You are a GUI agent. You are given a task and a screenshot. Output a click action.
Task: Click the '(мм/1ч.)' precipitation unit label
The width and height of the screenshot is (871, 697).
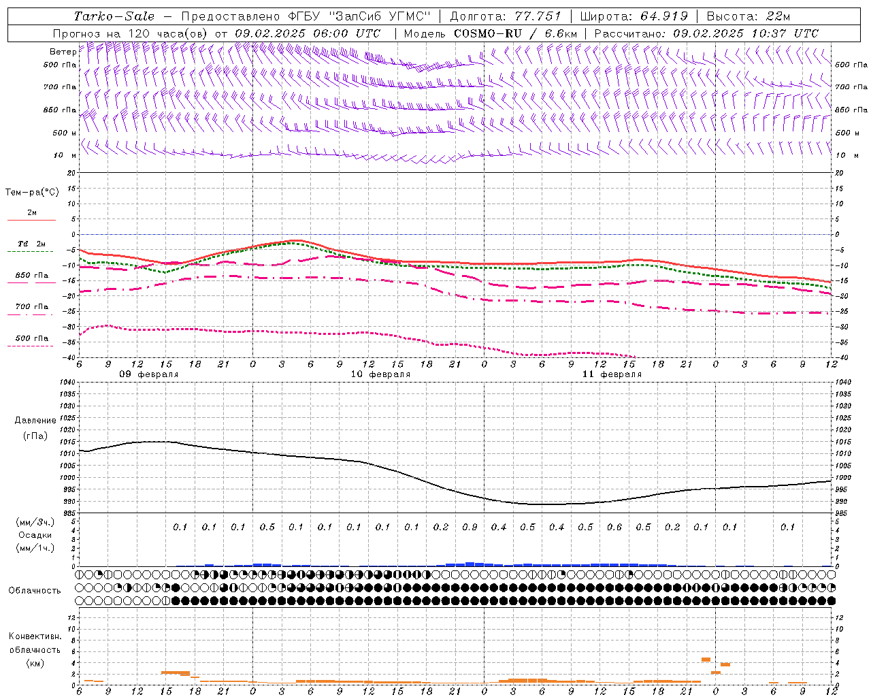pos(35,548)
